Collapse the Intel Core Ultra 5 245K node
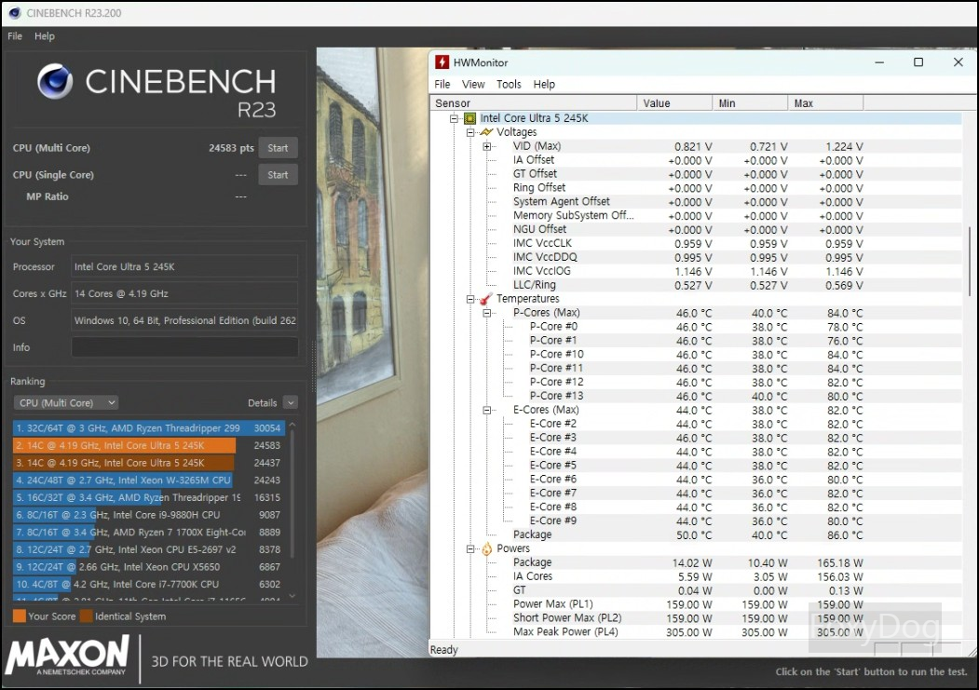 point(454,118)
